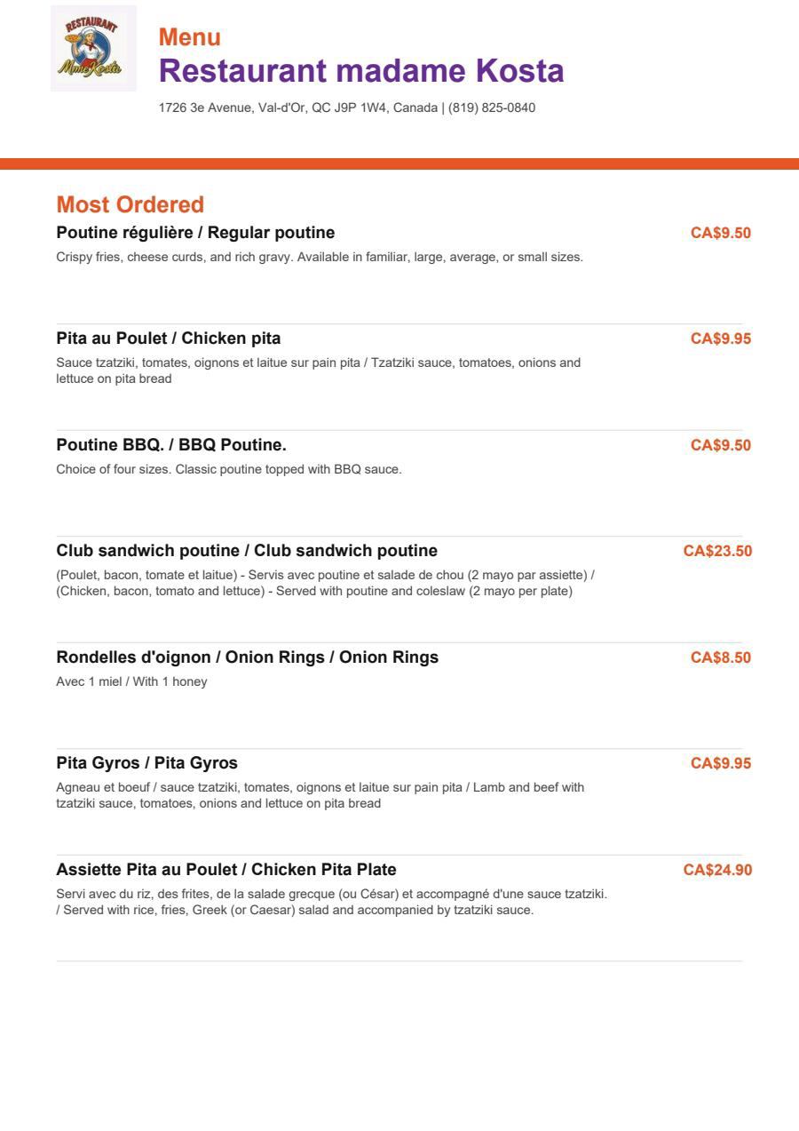
Task: Select the Most Ordered section heading
Action: coord(131,204)
